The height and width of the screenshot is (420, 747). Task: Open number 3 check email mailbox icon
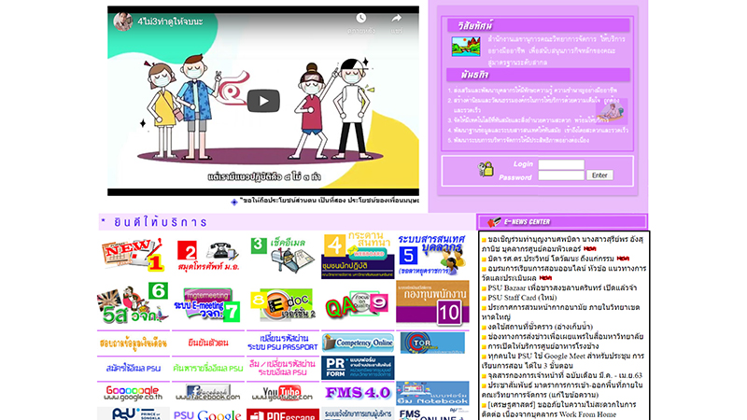[283, 255]
